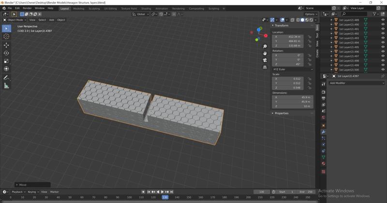Hide 1st Layer(2).500 with eye icon
The image size is (387, 203).
(383, 69)
